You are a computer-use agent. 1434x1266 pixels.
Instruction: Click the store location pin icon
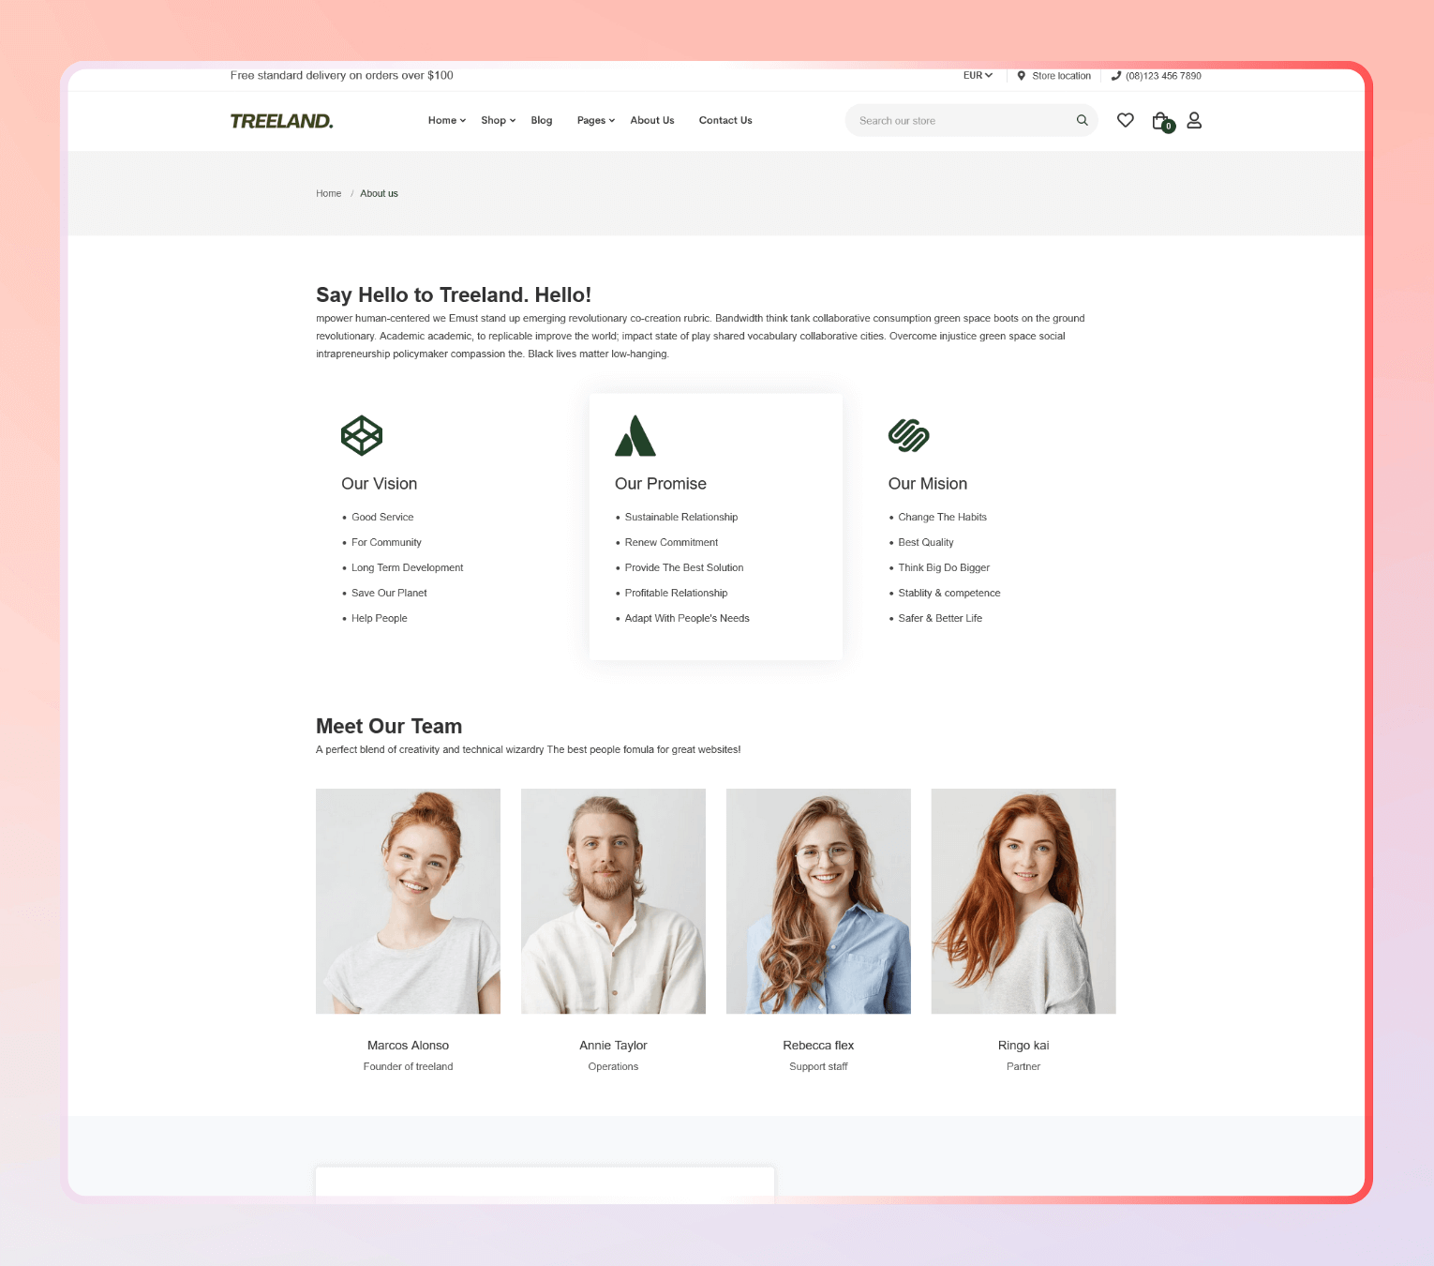[1021, 76]
